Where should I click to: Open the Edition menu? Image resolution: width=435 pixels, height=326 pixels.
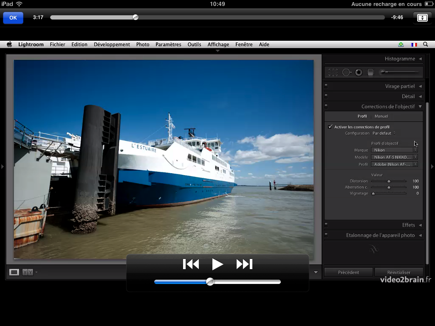pos(79,44)
